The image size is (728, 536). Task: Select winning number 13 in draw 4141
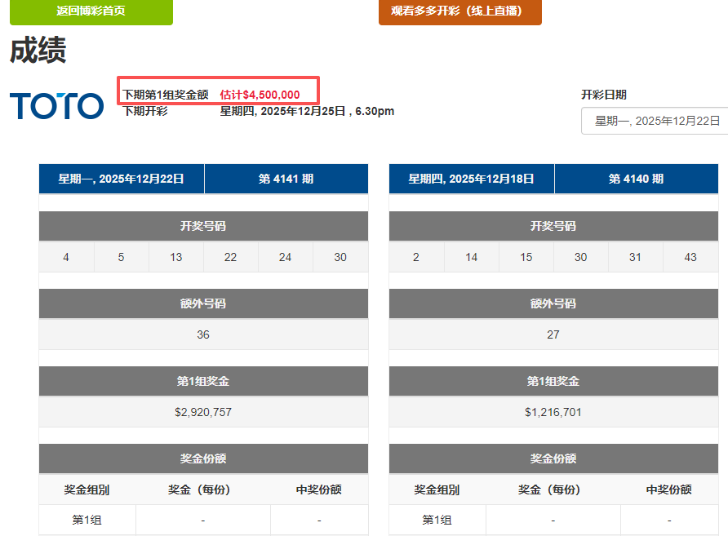point(176,257)
